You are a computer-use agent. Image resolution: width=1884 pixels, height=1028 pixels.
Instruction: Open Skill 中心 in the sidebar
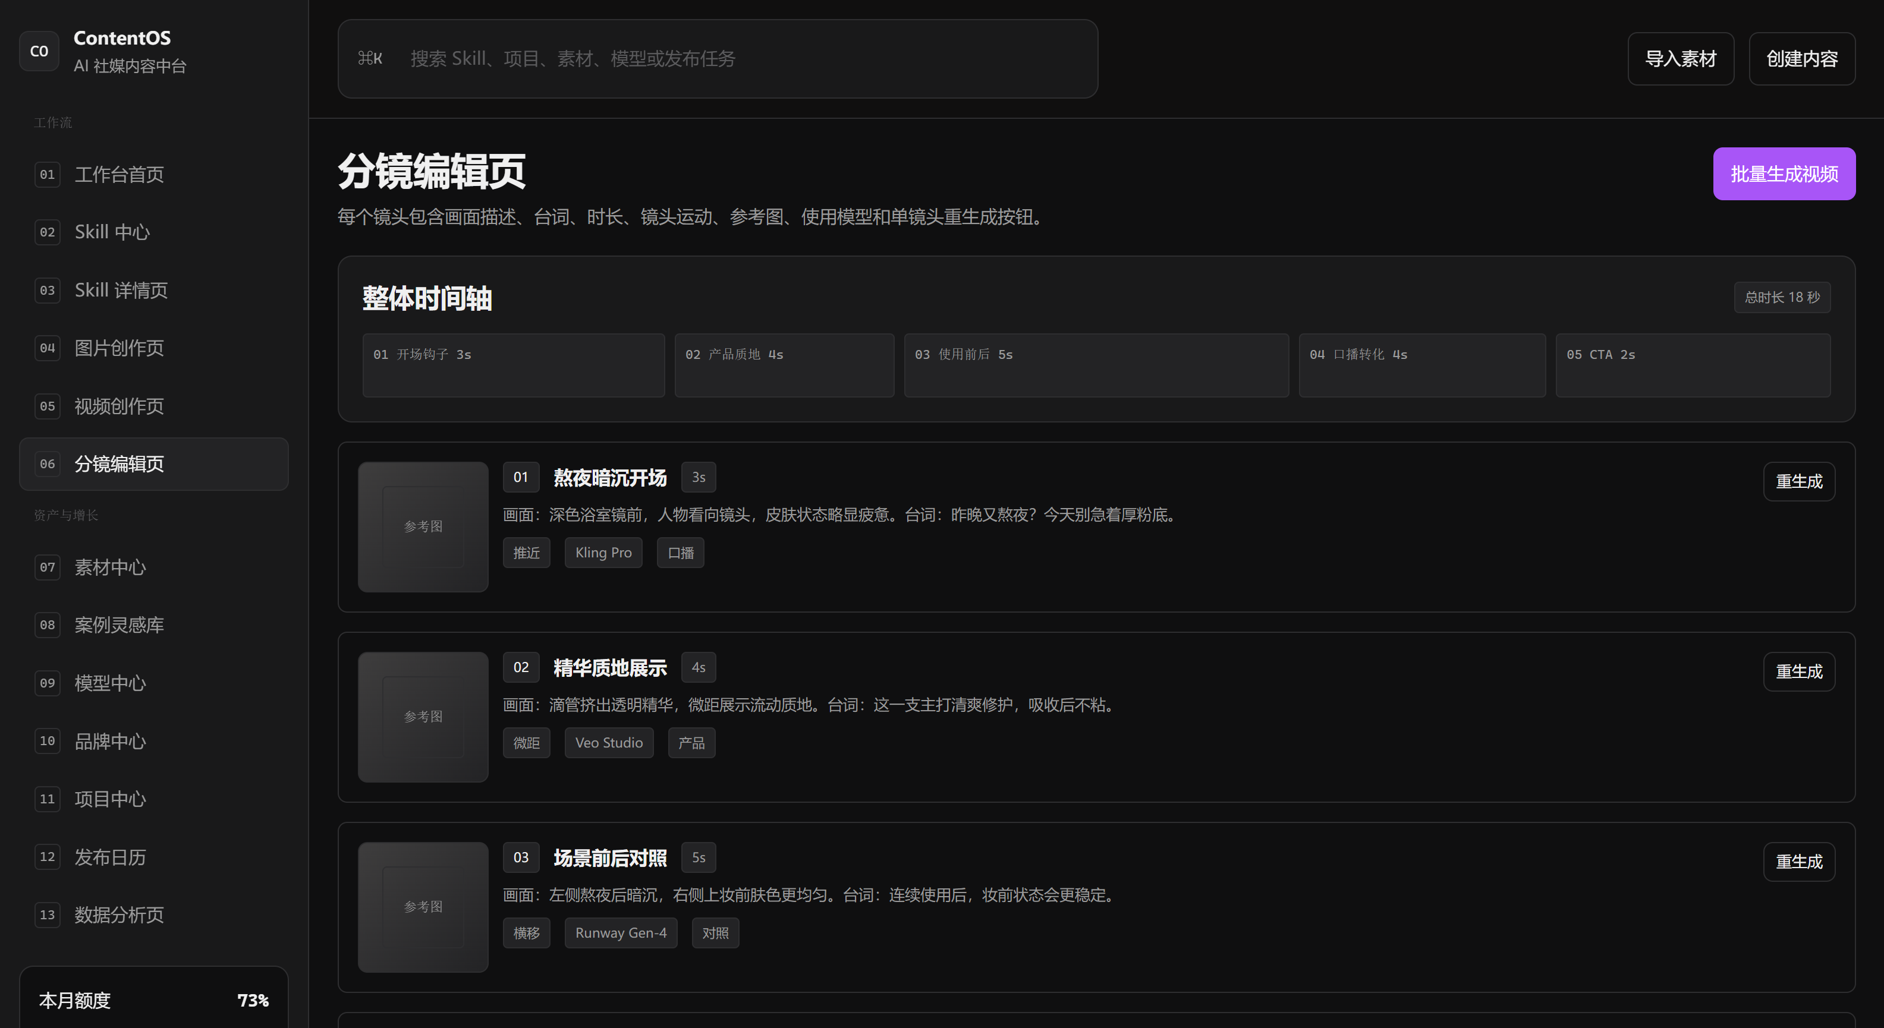click(x=153, y=232)
